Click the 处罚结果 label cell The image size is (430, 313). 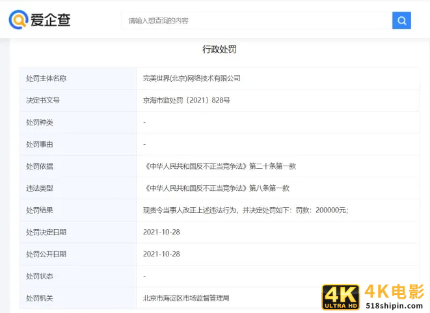(x=78, y=210)
